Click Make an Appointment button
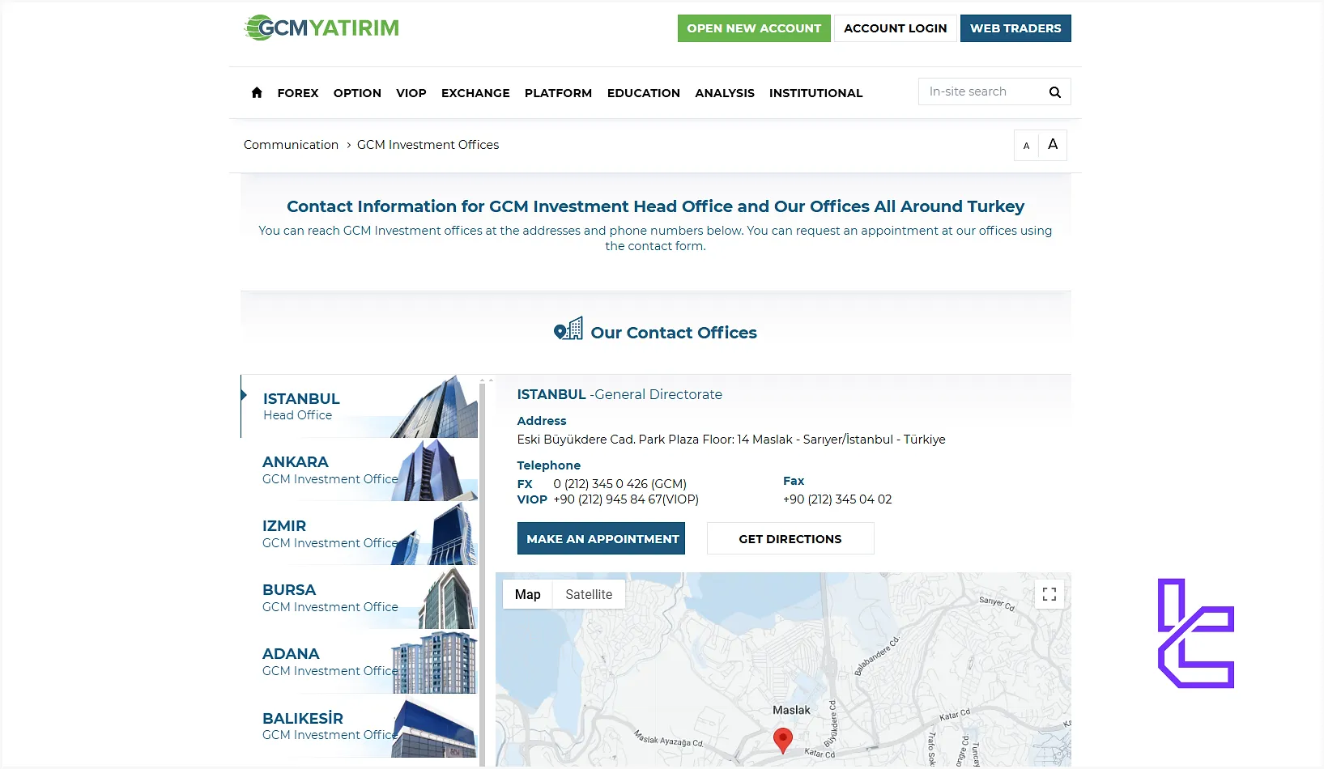The height and width of the screenshot is (769, 1324). (602, 538)
